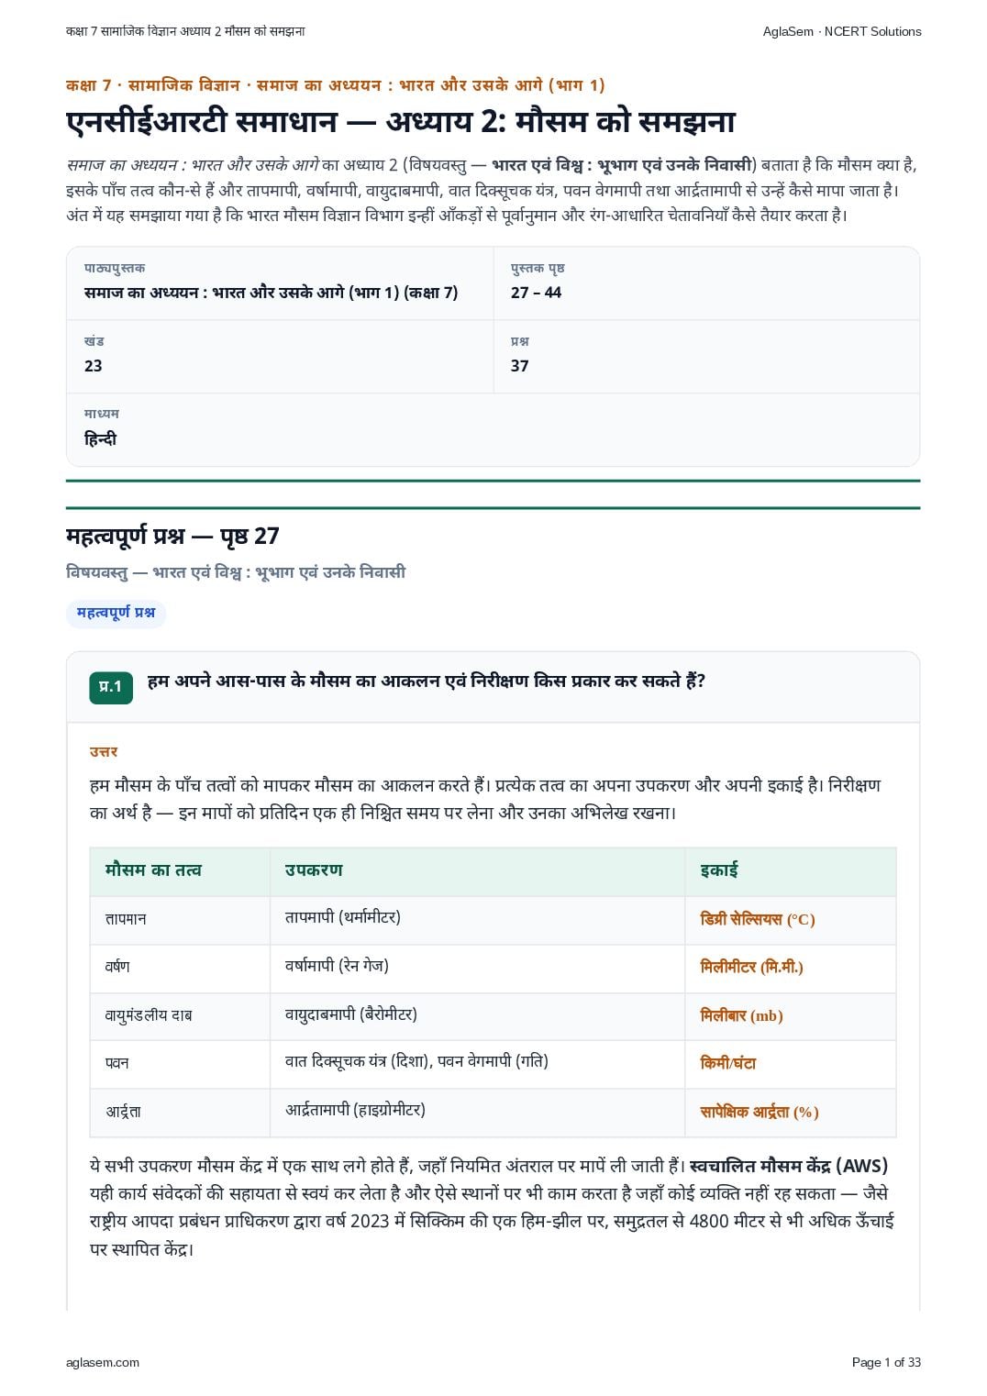Click the माध्यम हिन्दी info cell
This screenshot has width=987, height=1396.
point(493,429)
